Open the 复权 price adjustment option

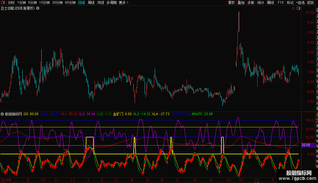click(x=231, y=3)
